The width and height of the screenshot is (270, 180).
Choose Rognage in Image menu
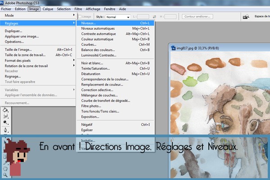pos(38,76)
